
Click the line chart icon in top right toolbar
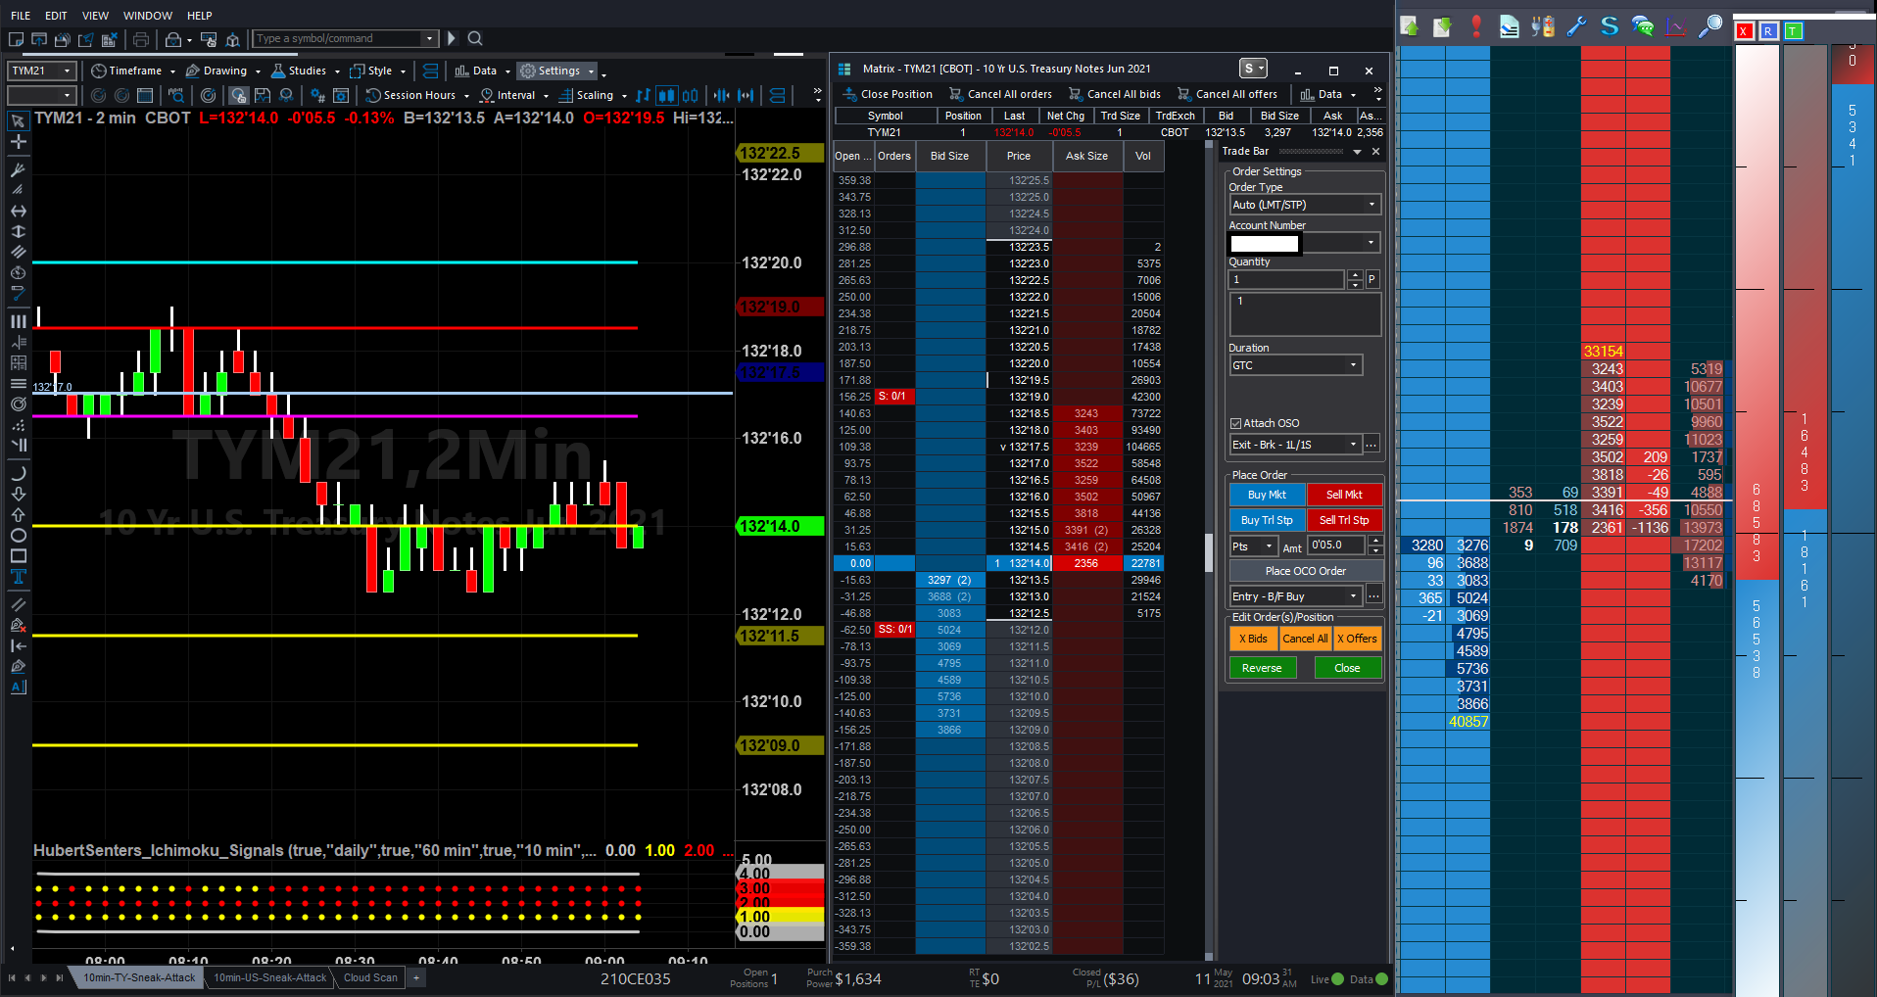pos(1676,26)
